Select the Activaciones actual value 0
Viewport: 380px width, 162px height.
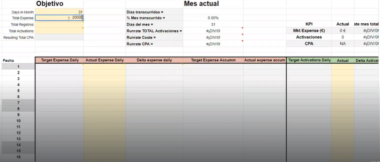point(343,37)
